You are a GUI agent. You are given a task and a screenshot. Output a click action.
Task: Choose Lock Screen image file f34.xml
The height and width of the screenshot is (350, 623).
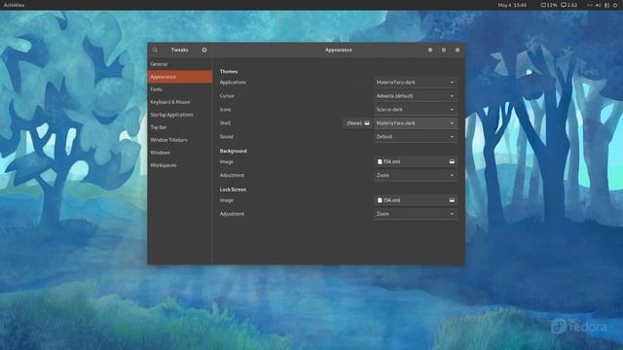click(416, 200)
